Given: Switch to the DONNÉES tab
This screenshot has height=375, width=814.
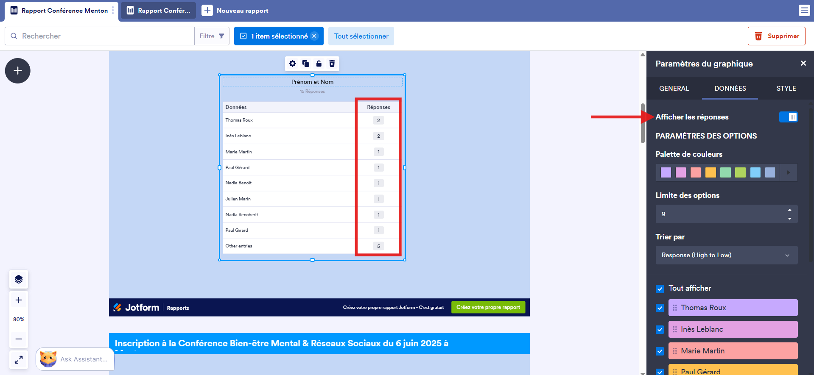Looking at the screenshot, I should 730,88.
